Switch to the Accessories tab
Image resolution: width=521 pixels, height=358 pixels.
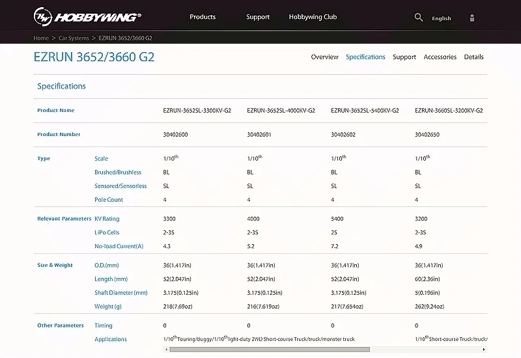(x=440, y=57)
